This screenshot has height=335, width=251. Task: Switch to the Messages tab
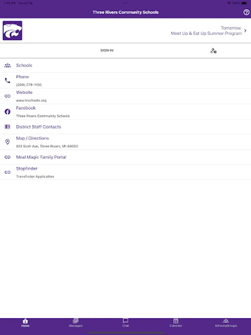click(x=75, y=322)
